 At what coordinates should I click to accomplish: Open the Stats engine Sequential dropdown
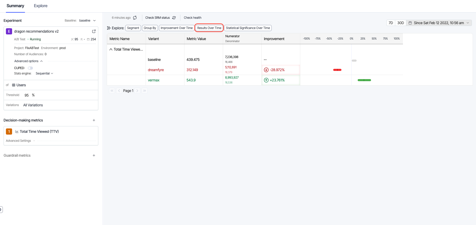coord(44,73)
